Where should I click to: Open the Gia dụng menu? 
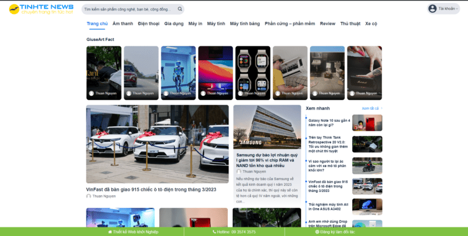click(174, 24)
